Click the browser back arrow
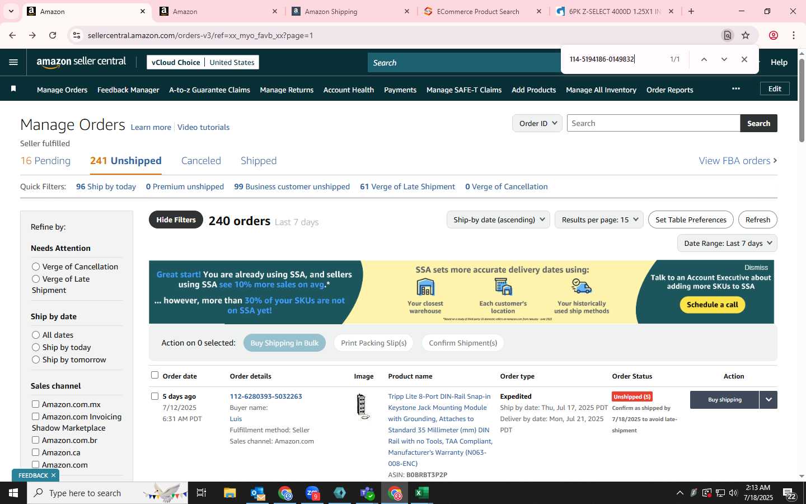Viewport: 806px width, 504px height. click(x=12, y=35)
